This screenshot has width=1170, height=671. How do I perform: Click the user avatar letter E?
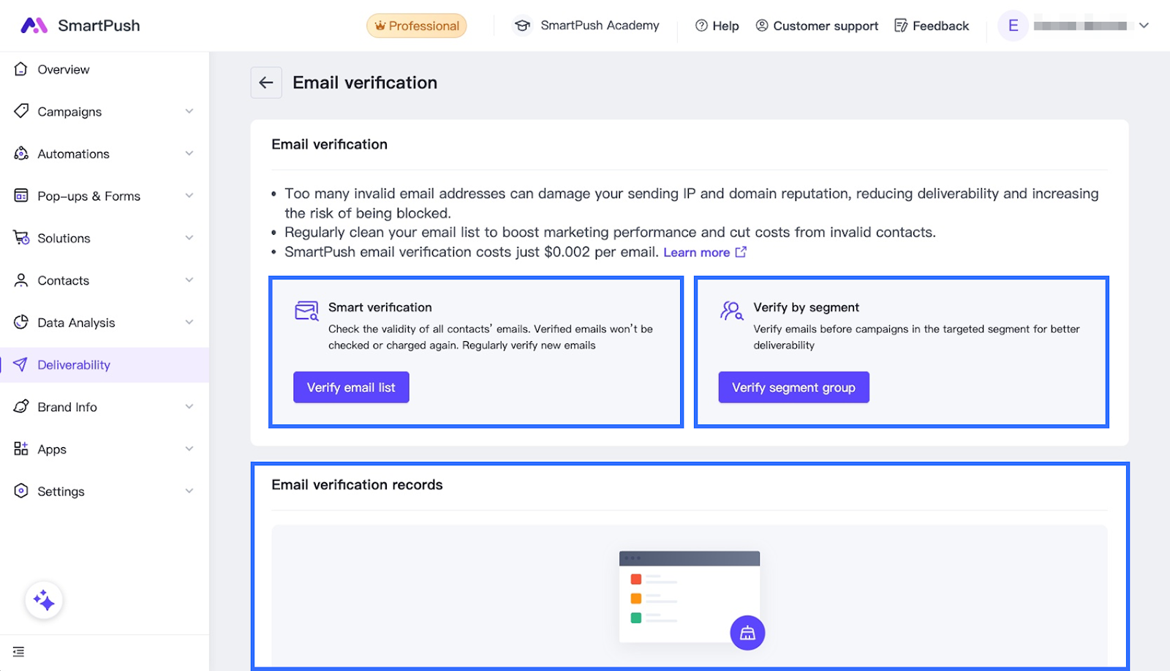pos(1013,26)
